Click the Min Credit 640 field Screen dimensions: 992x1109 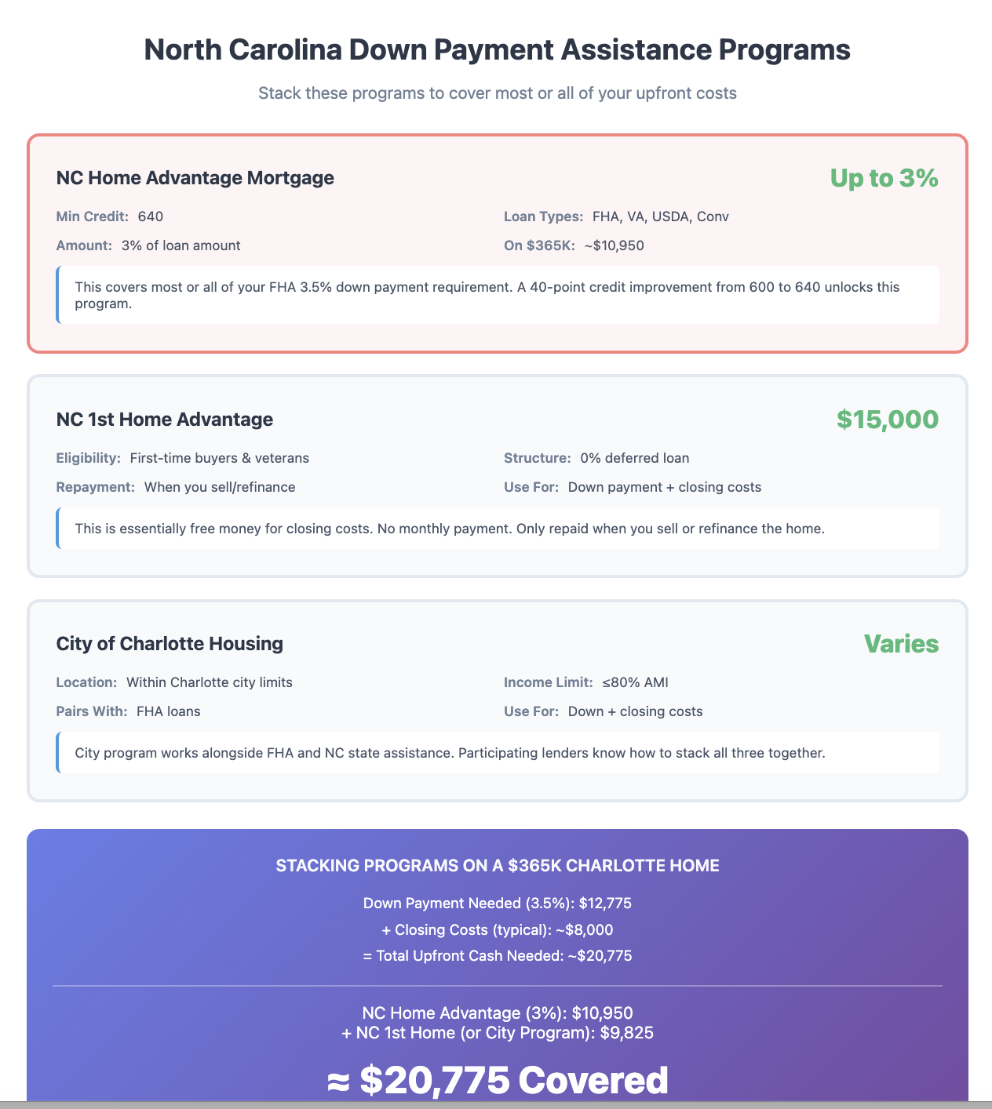click(110, 216)
